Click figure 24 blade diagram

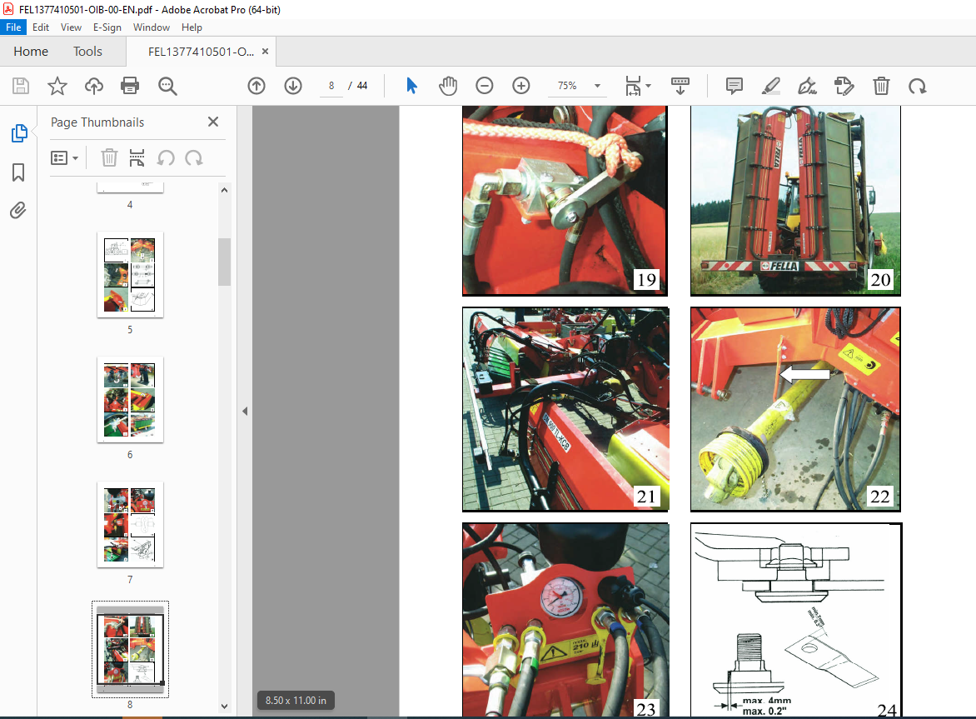click(796, 620)
